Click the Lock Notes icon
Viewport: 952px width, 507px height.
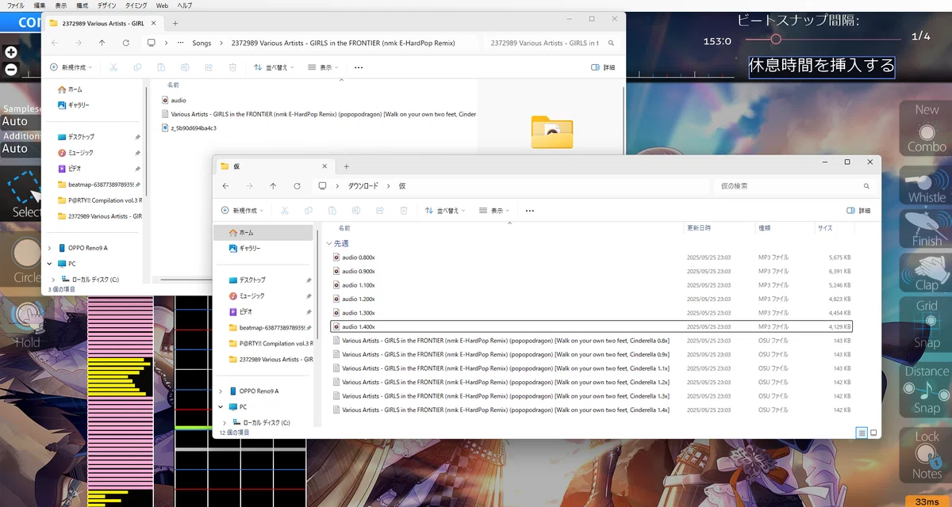tap(926, 455)
